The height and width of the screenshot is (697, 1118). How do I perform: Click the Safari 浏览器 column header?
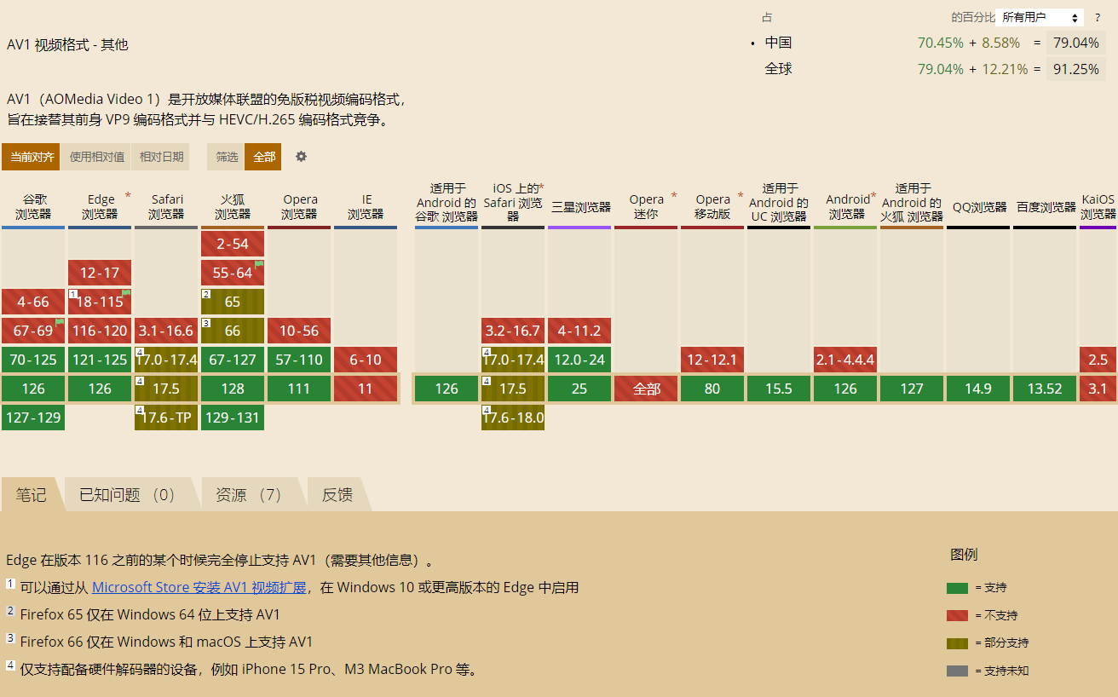[166, 207]
